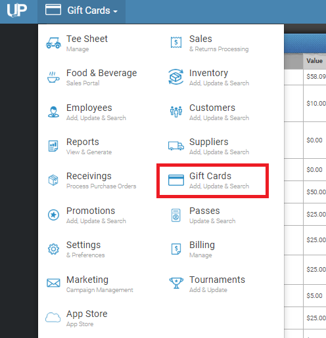The image size is (326, 338).
Task: Click the UP logo in header
Action: click(17, 11)
